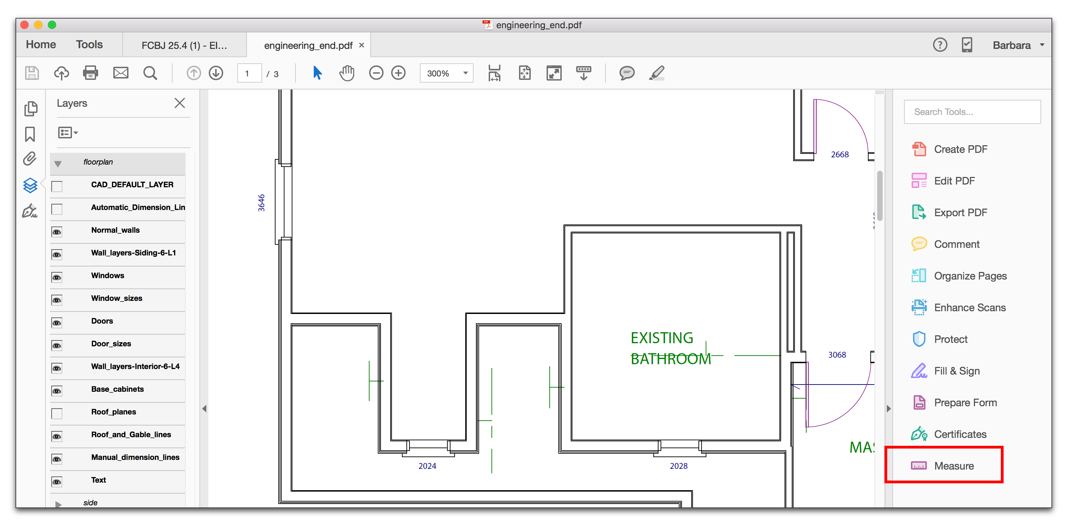Open the Comment tool
1068x526 pixels.
click(x=945, y=244)
